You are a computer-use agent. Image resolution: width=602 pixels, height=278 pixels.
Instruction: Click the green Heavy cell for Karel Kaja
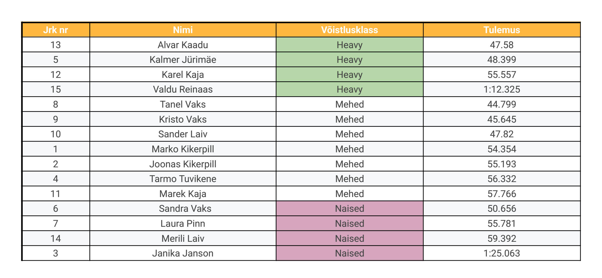[x=350, y=75]
